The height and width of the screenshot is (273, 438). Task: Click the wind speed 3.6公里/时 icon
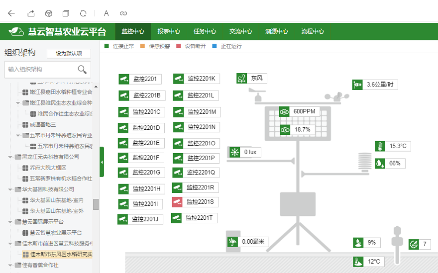pyautogui.click(x=357, y=85)
